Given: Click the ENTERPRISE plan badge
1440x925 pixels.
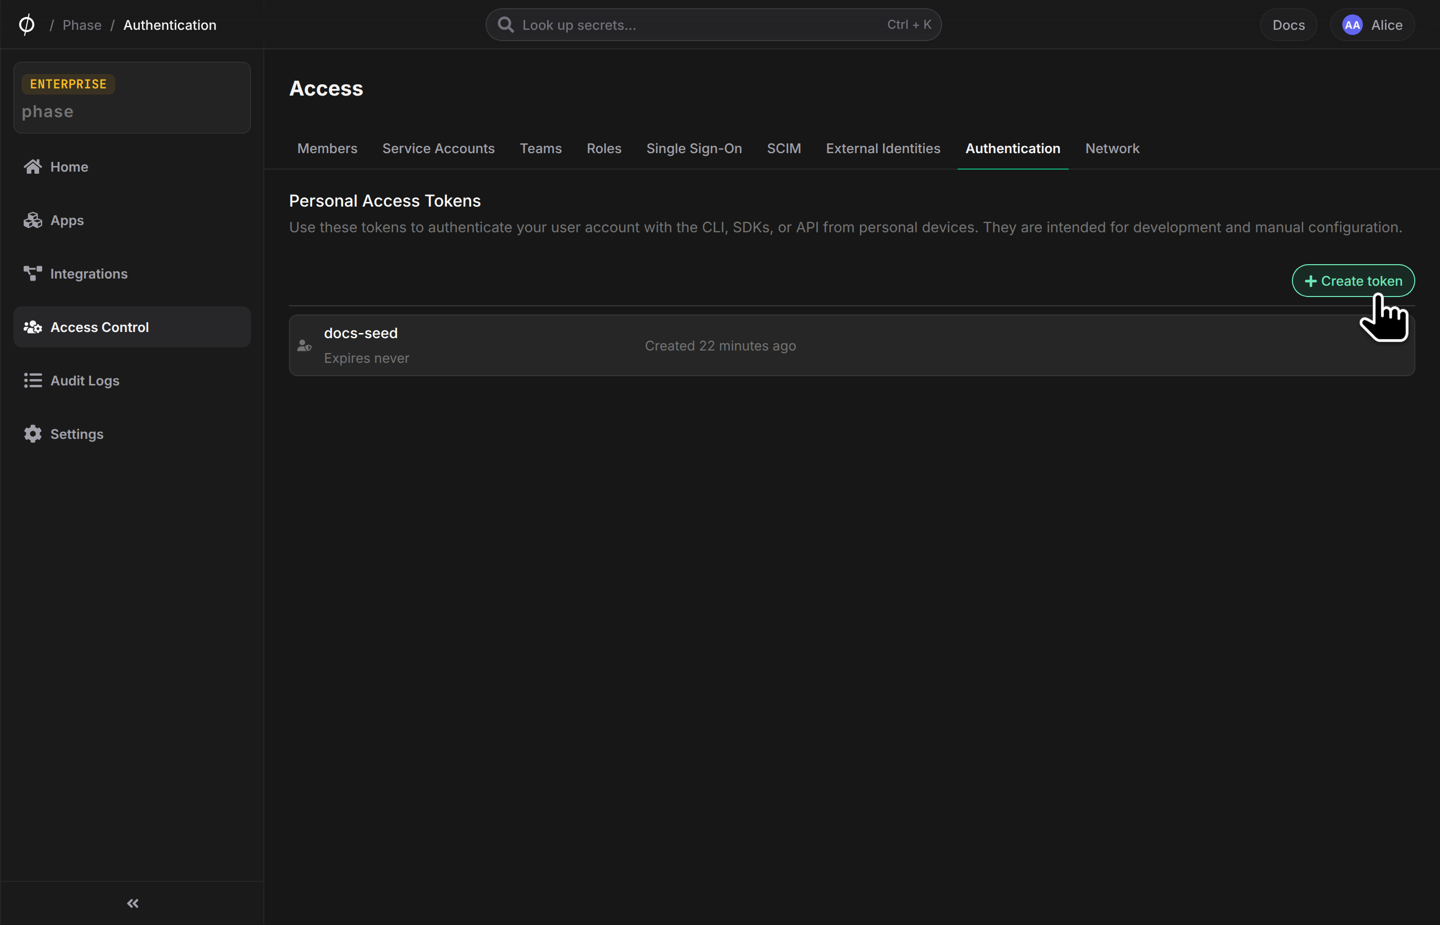Looking at the screenshot, I should pos(68,84).
